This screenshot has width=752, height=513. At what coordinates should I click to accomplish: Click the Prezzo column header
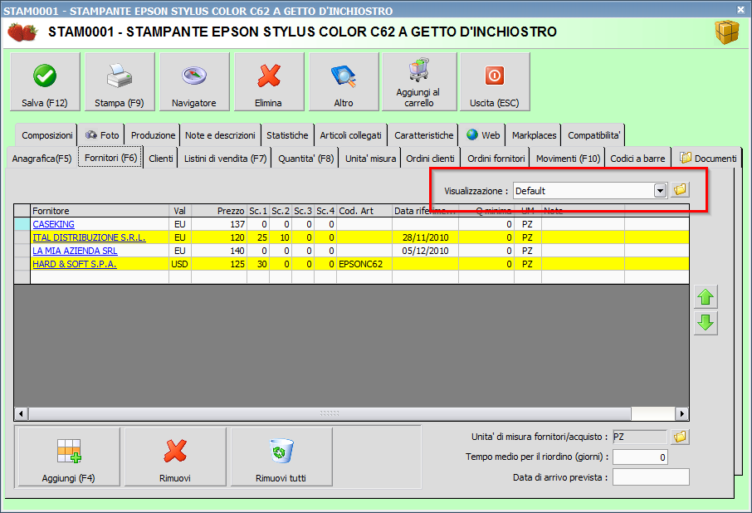point(219,211)
